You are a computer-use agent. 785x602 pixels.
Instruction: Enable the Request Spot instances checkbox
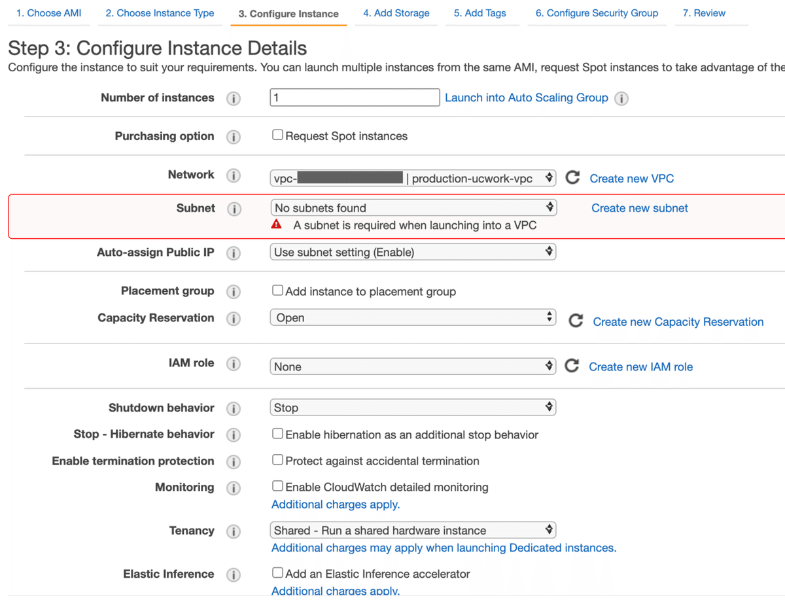[x=278, y=135]
